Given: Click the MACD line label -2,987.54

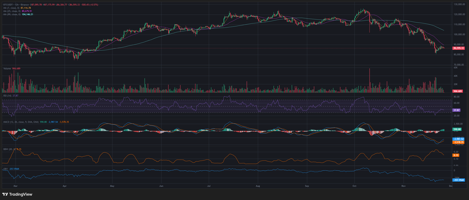Looking at the screenshot, I should [x=459, y=139].
